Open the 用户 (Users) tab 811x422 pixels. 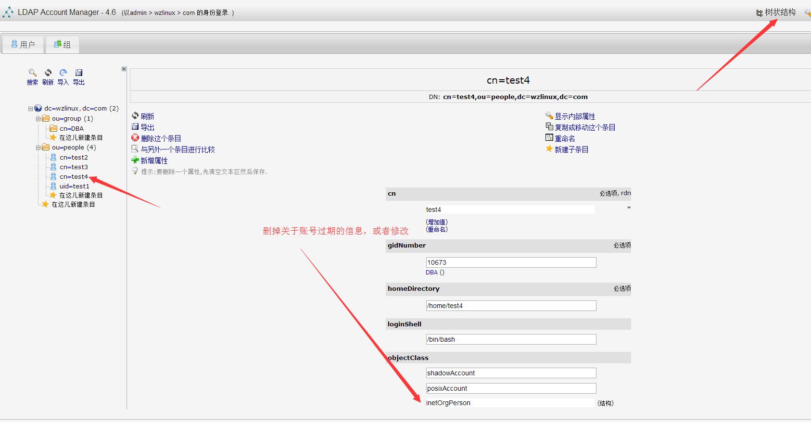click(x=23, y=44)
